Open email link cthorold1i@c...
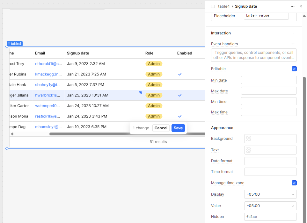 point(48,64)
